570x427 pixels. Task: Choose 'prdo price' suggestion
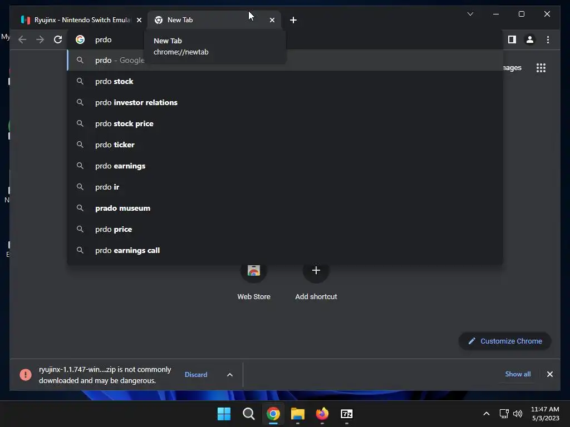point(285,229)
